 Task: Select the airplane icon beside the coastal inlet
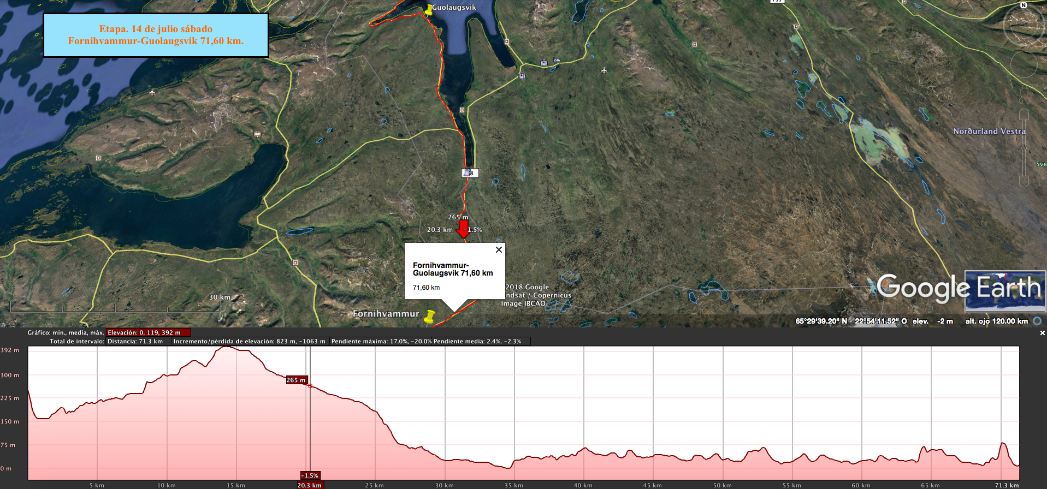tap(152, 92)
